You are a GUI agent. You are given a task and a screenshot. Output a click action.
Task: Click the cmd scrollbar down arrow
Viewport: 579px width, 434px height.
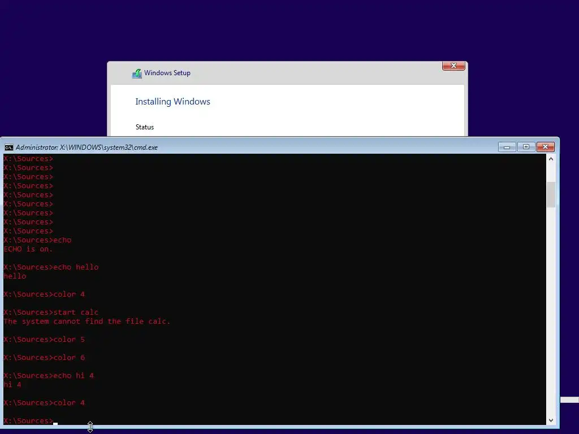[x=551, y=420]
